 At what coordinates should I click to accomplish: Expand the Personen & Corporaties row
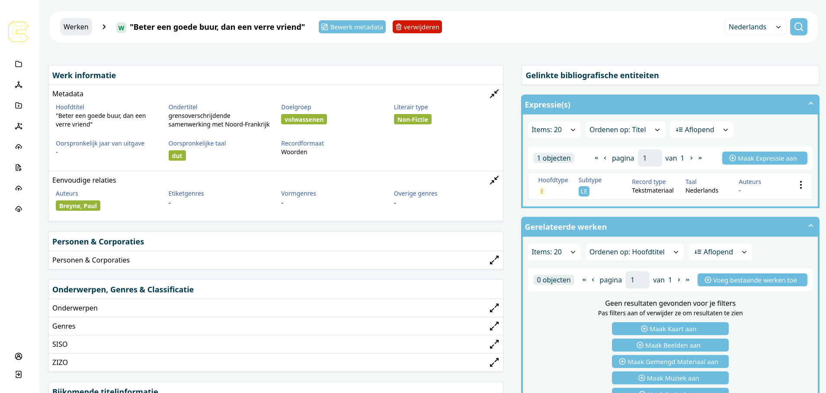(494, 260)
